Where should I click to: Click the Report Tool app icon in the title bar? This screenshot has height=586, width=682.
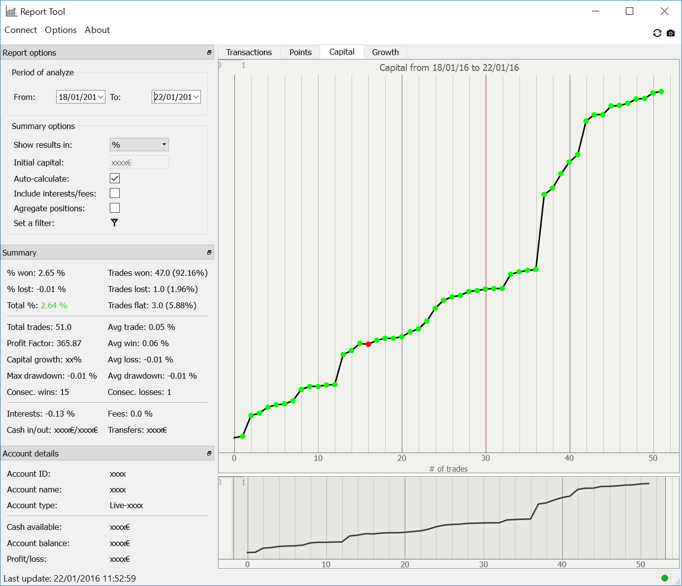11,11
